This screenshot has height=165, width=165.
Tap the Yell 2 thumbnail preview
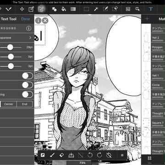click(147, 38)
